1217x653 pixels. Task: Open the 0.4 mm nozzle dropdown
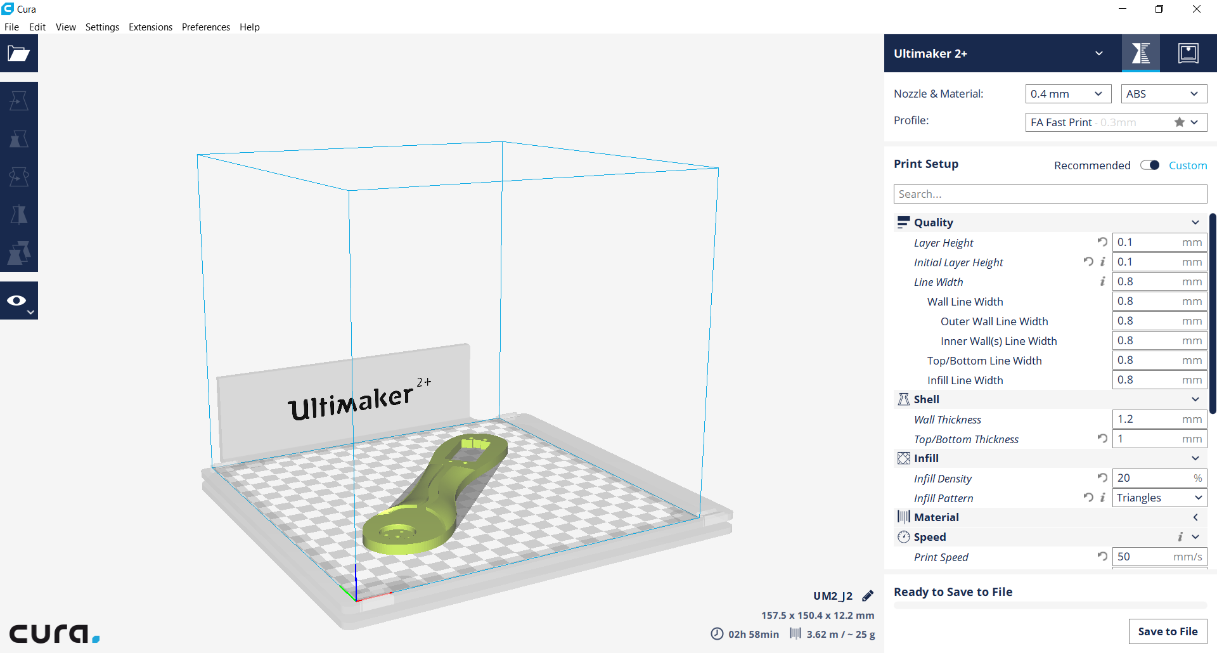pyautogui.click(x=1068, y=94)
